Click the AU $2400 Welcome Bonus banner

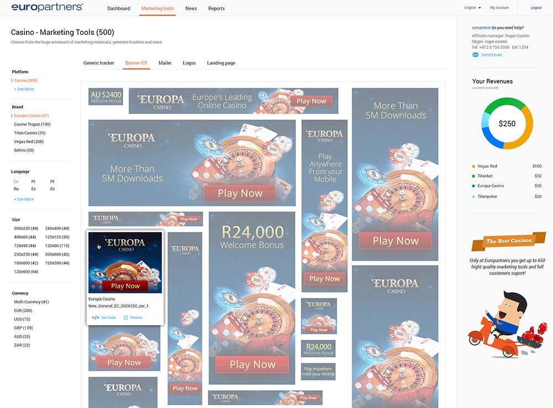(106, 97)
